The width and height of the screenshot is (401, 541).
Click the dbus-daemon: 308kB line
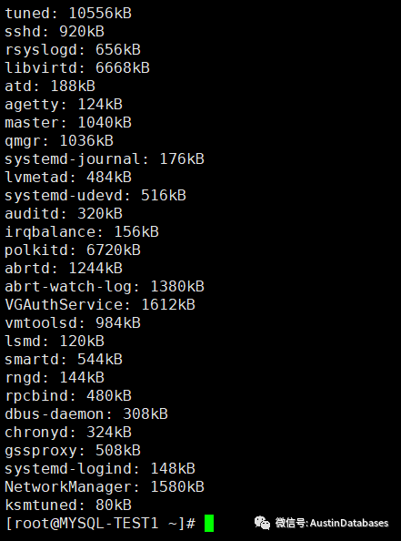point(86,414)
